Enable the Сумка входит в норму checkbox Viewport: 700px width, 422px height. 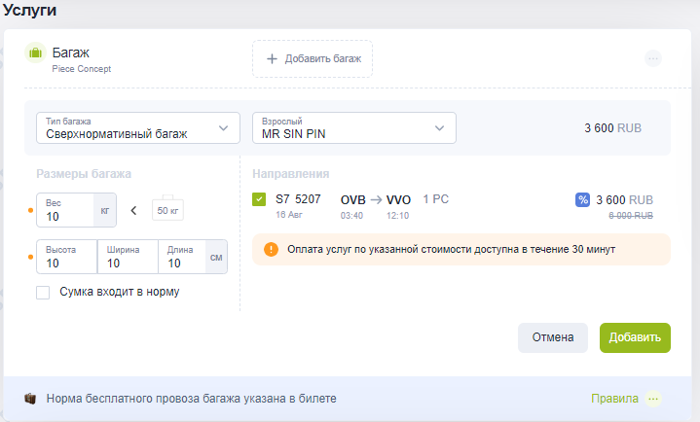click(43, 293)
